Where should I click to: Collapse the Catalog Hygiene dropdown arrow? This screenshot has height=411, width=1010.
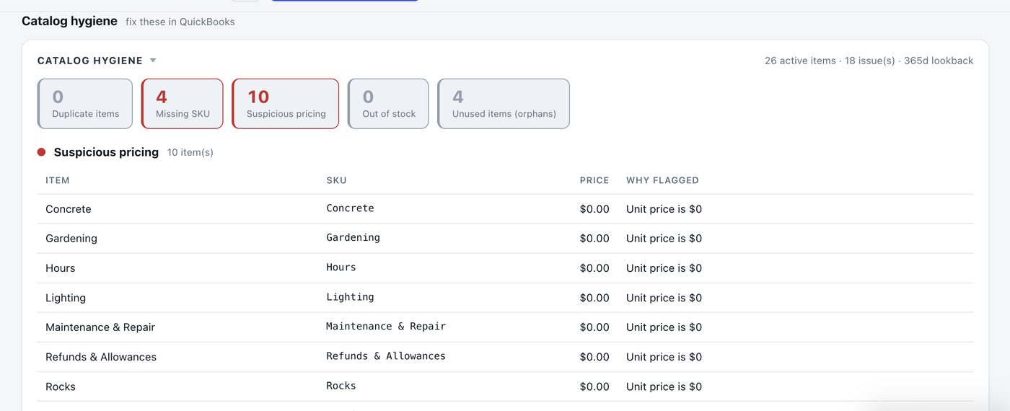pyautogui.click(x=153, y=61)
